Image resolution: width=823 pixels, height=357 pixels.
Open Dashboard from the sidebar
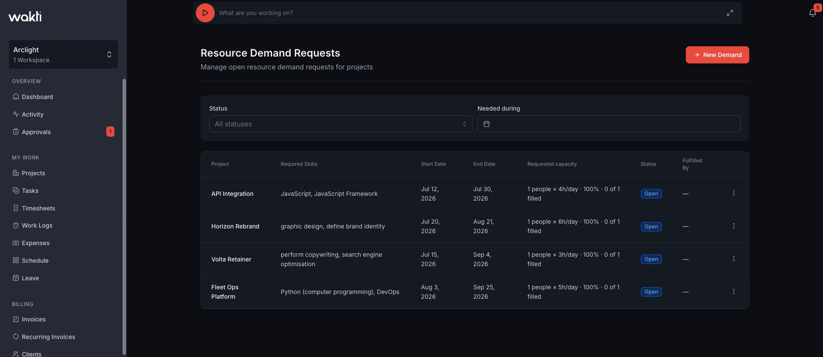click(x=37, y=97)
